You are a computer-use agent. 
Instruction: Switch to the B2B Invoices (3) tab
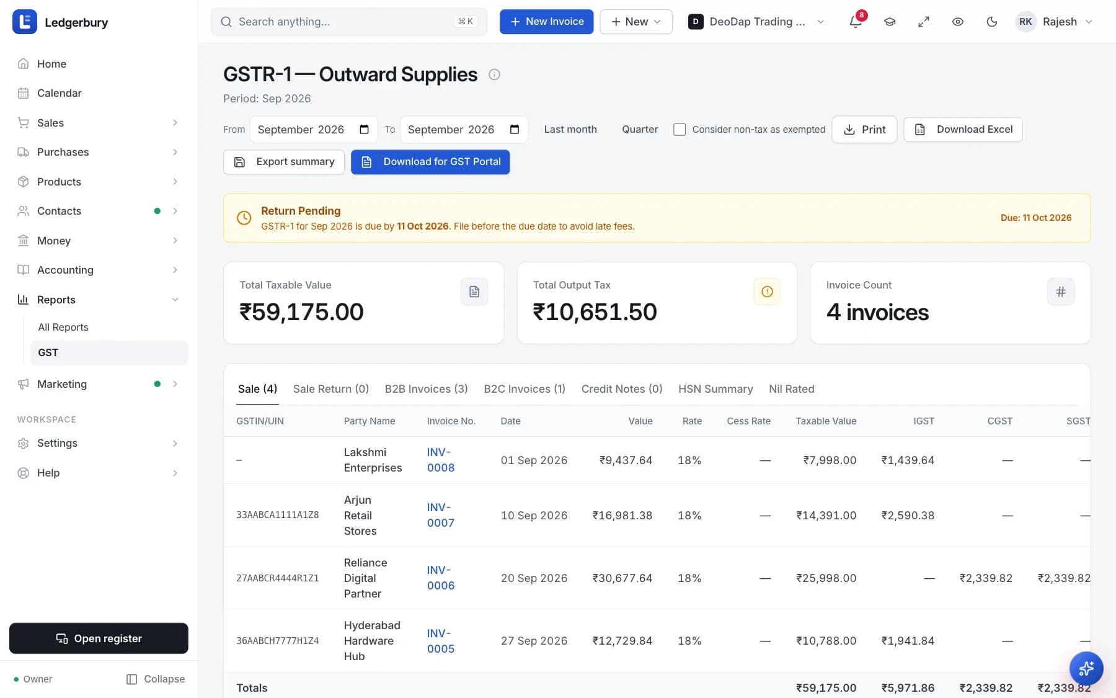click(x=427, y=389)
